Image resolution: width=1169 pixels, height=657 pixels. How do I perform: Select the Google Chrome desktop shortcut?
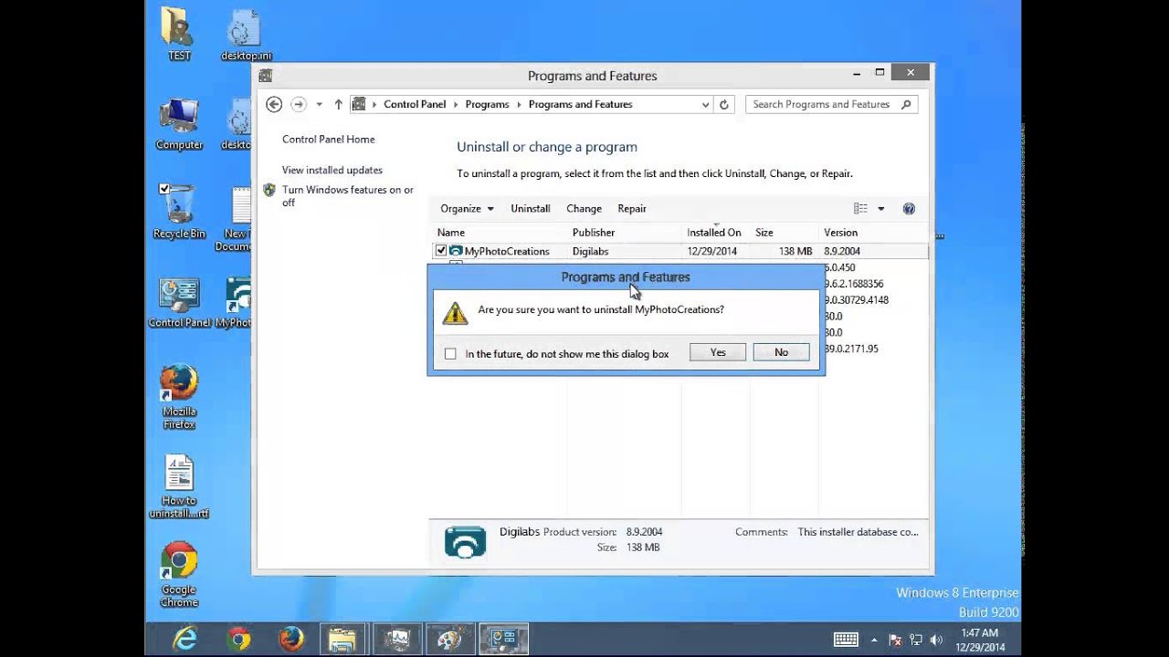[x=179, y=575]
